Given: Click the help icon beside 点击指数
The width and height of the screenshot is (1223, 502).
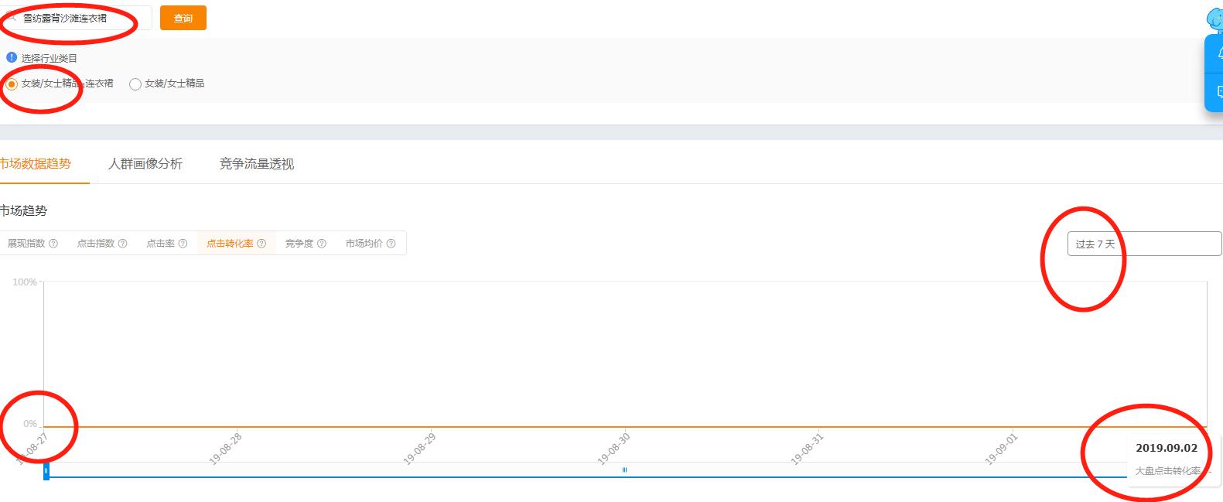Looking at the screenshot, I should (x=122, y=244).
